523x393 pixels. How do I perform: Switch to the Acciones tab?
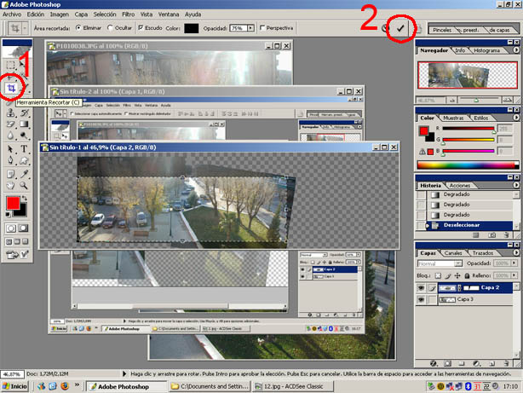(460, 185)
